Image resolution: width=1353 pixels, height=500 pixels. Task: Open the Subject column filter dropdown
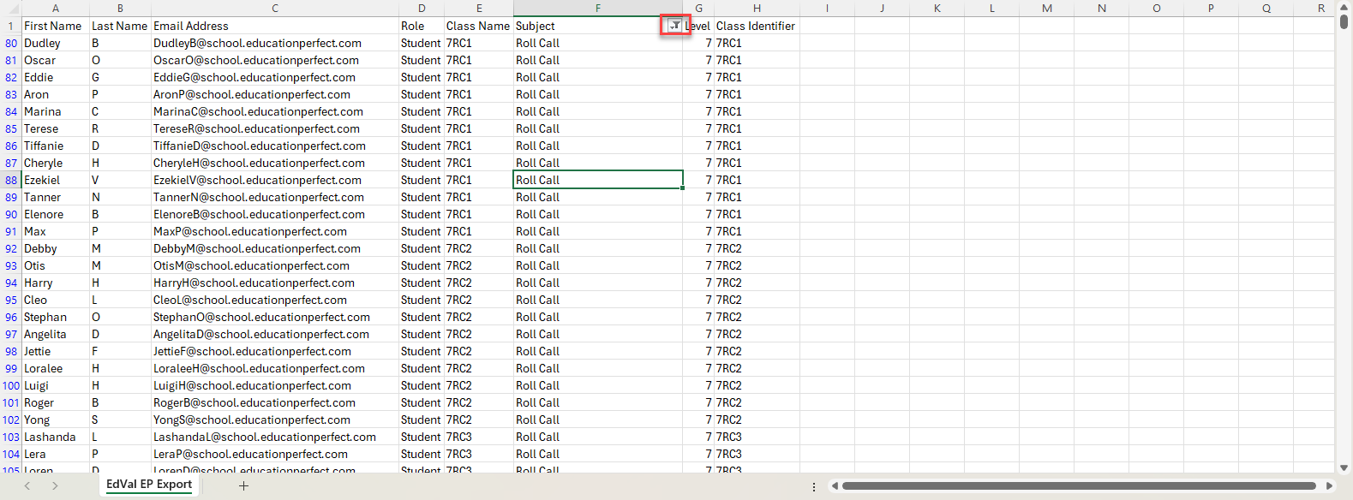675,26
